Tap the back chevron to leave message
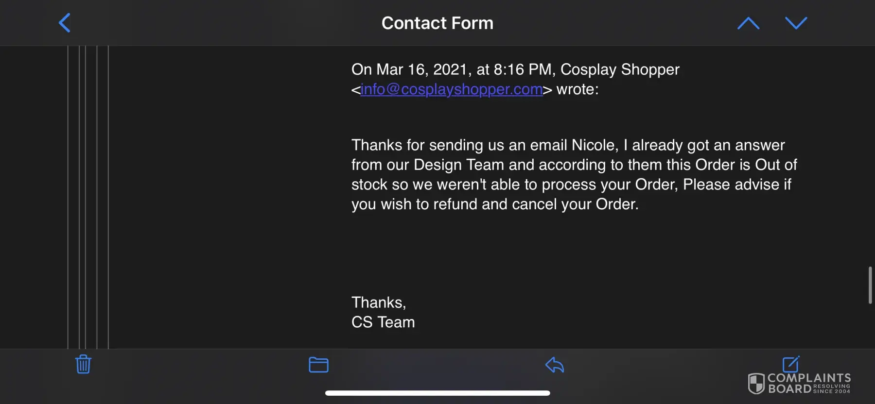Image resolution: width=875 pixels, height=404 pixels. tap(65, 23)
